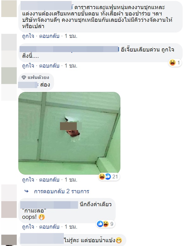Open 1 ชม. timestamp of the photo comment
Viewport: 194px width, 246px height.
pyautogui.click(x=71, y=180)
